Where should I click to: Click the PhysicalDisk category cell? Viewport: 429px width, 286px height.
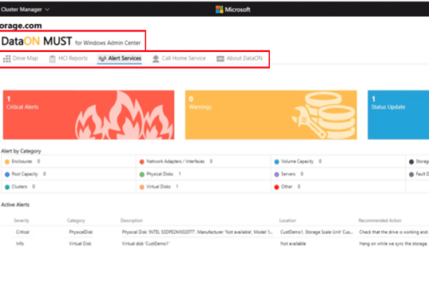pyautogui.click(x=81, y=232)
